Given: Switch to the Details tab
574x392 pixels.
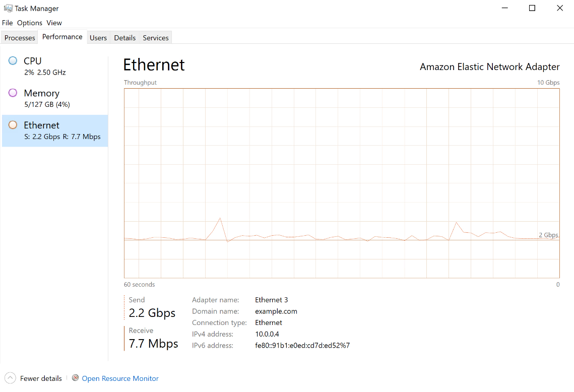Looking at the screenshot, I should coord(125,38).
